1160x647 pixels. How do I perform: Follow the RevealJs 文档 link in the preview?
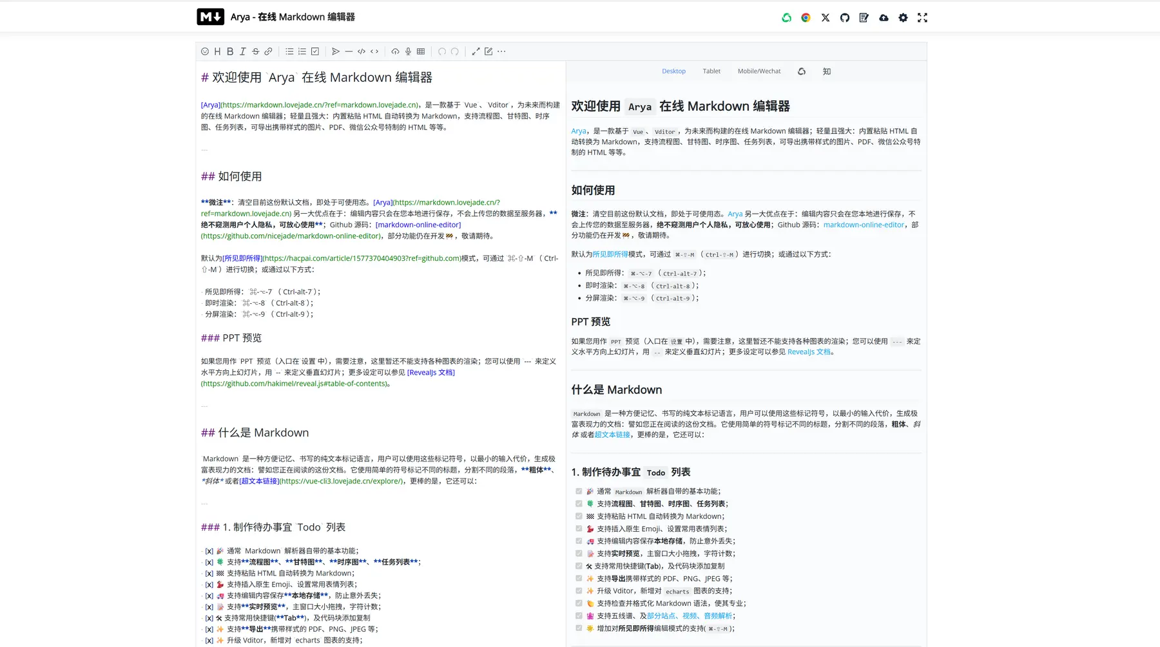[809, 352]
